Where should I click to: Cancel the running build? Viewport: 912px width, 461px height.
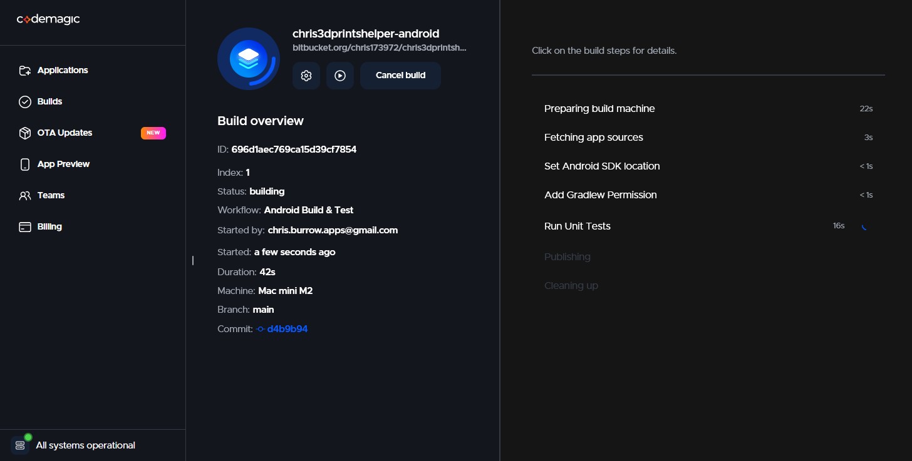[x=401, y=76]
